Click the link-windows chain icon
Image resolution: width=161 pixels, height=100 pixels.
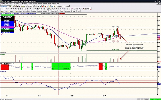pos(77,9)
